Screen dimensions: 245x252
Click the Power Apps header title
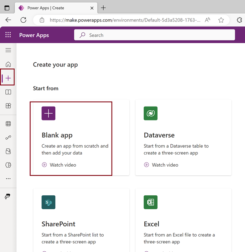(x=34, y=35)
